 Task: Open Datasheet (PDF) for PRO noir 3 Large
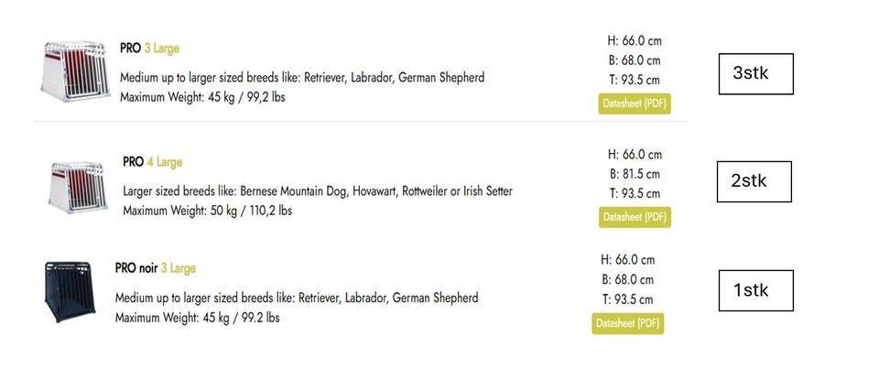[x=627, y=323]
